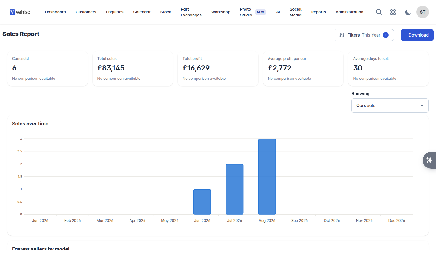Open the ST user avatar menu

[x=423, y=12]
